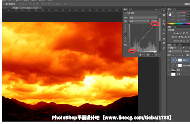The image size is (190, 124).
Task: Add an Invert adjustment
Action: click(174, 41)
